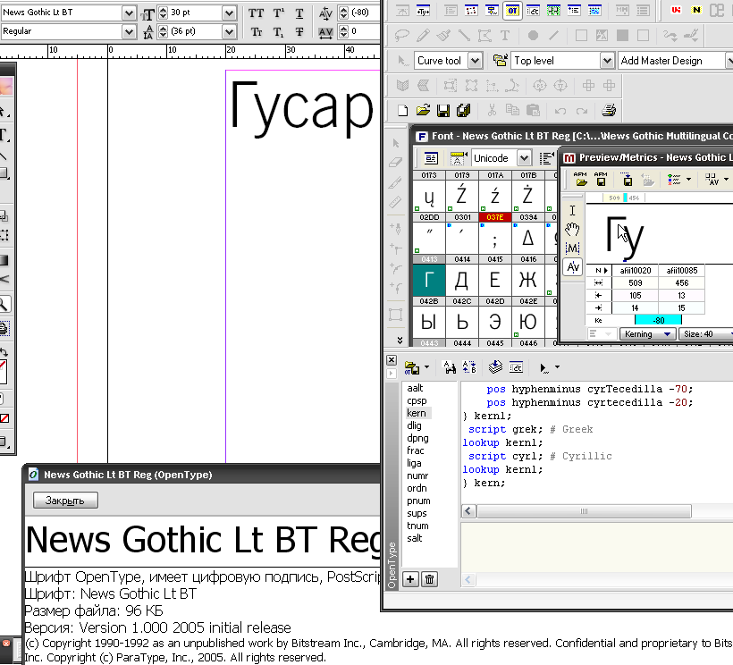This screenshot has width=733, height=665.
Task: Open the Unicode encoding dropdown in Font window
Action: 525,158
